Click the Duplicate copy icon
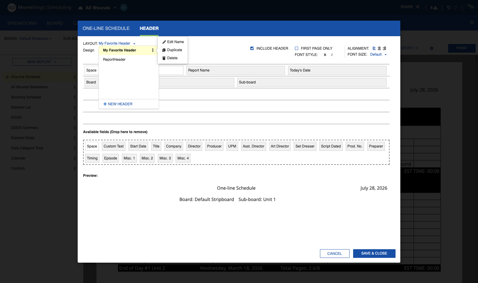Image resolution: width=478 pixels, height=283 pixels. 164,50
